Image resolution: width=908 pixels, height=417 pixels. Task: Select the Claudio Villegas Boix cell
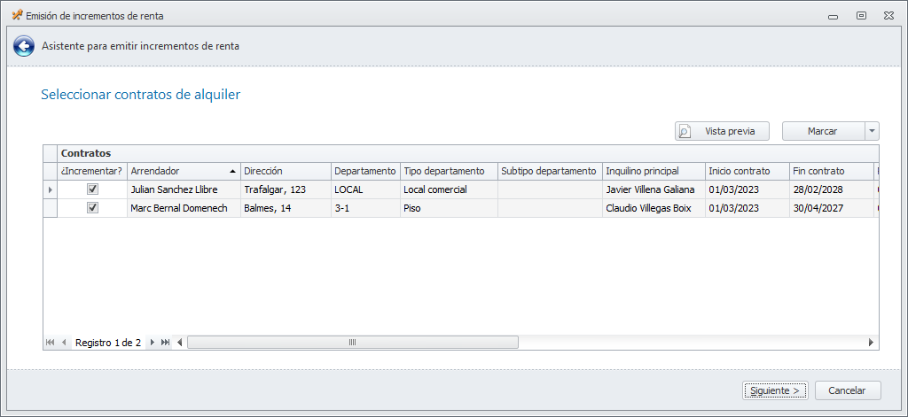point(654,208)
